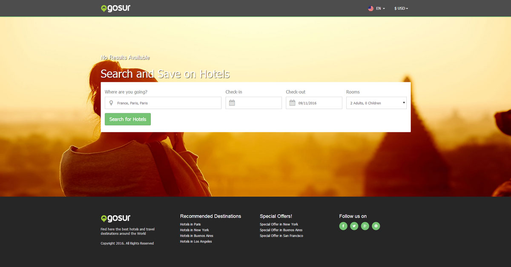Go to Hotels in Buenos Aires
Viewport: 511px width, 267px height.
[196, 236]
